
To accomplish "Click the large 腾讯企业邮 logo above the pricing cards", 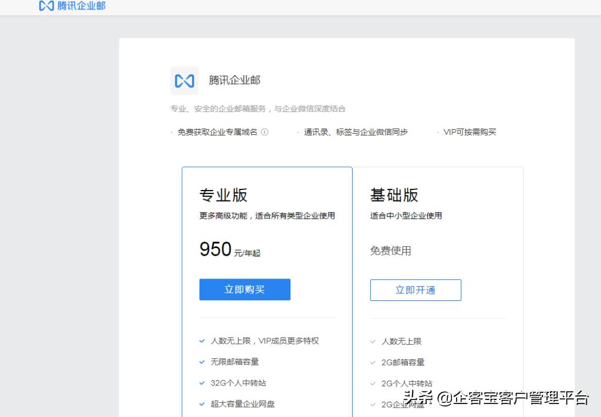I will point(184,80).
